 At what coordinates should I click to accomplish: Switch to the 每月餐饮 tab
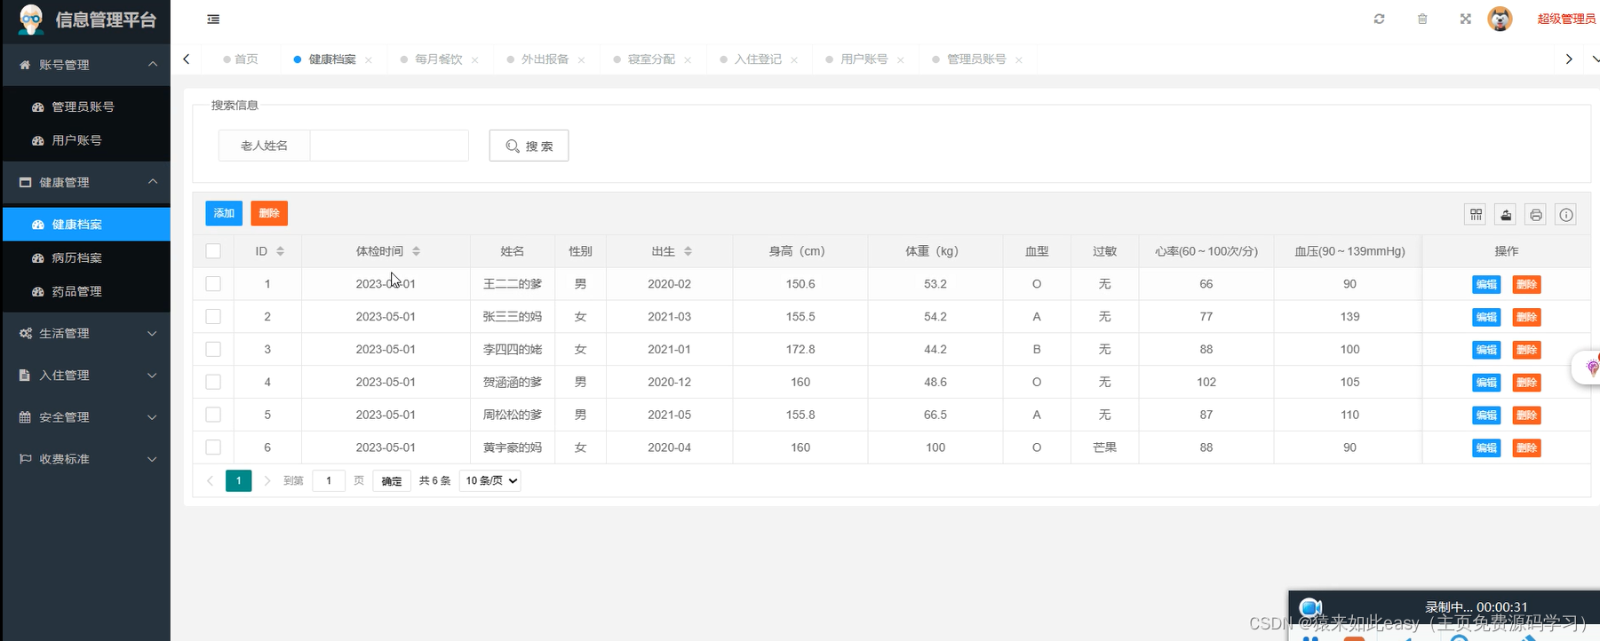tap(438, 59)
